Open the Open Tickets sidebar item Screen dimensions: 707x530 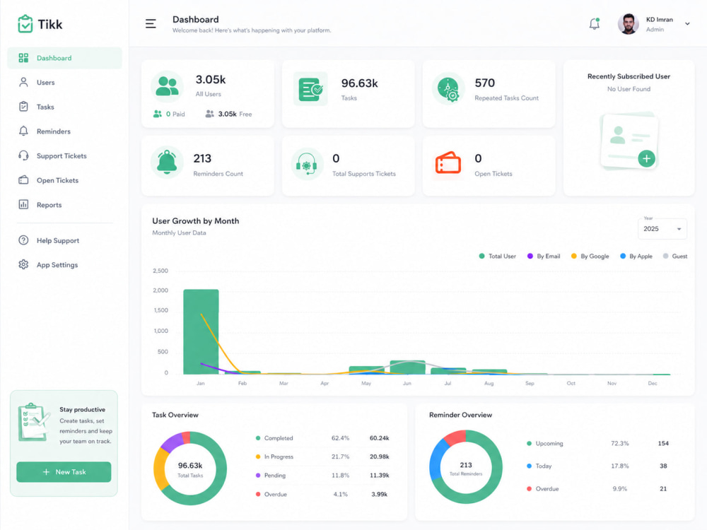[64, 180]
